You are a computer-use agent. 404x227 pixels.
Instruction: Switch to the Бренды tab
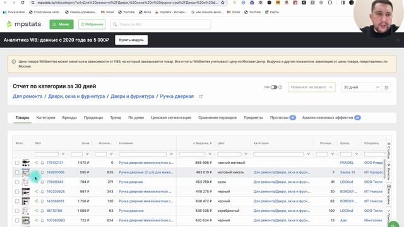pos(69,118)
